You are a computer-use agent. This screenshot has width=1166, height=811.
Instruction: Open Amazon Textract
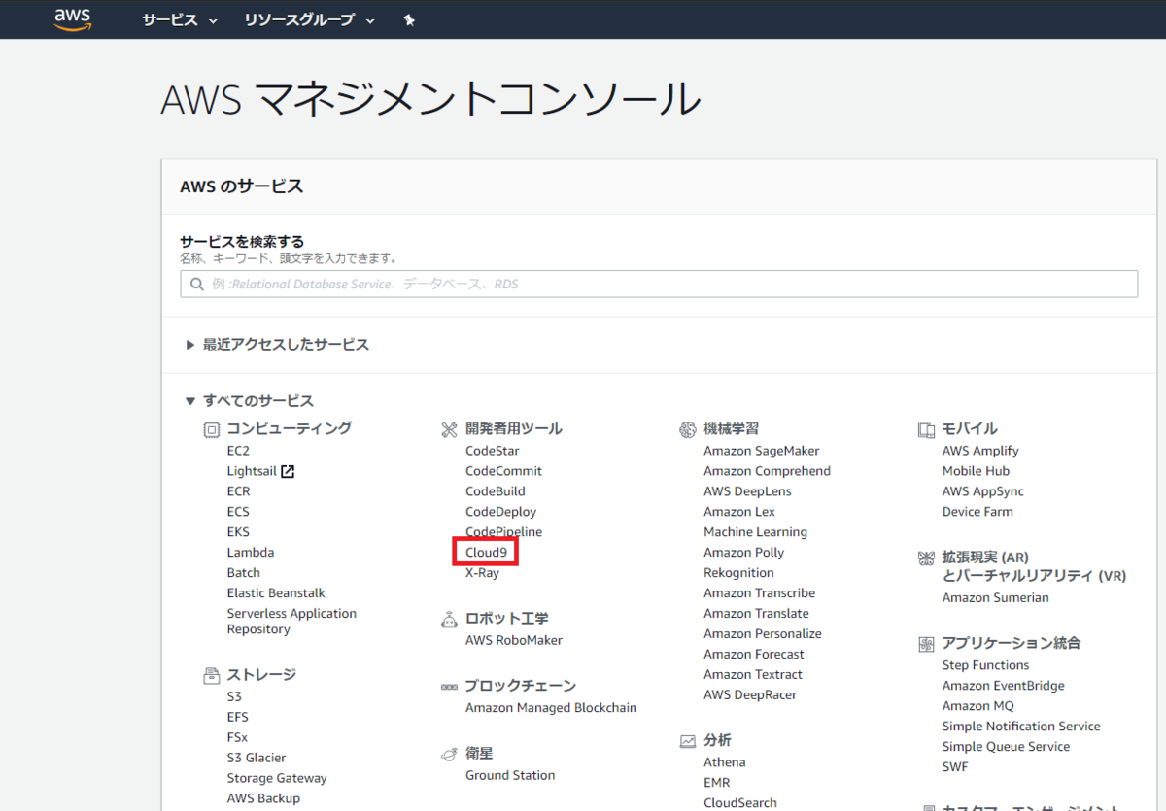click(753, 675)
